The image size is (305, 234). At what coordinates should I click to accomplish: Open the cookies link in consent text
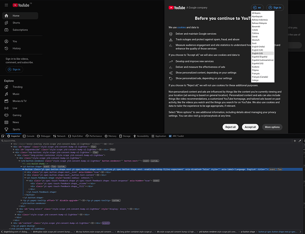point(182,28)
